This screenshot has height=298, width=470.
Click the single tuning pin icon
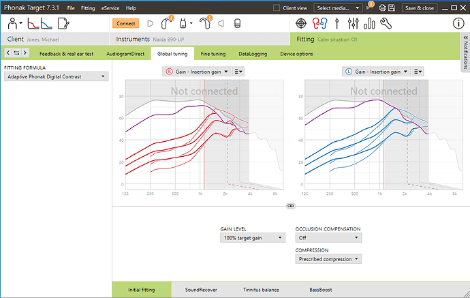[337, 23]
